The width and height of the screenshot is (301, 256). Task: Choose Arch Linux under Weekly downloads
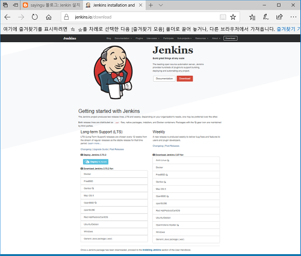click(186, 160)
